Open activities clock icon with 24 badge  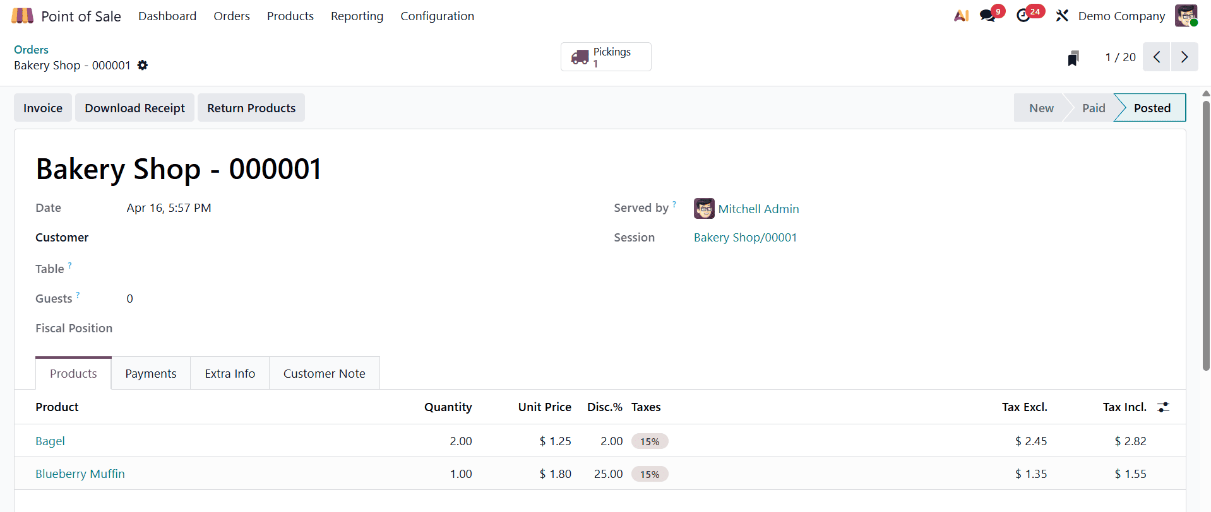tap(1023, 16)
